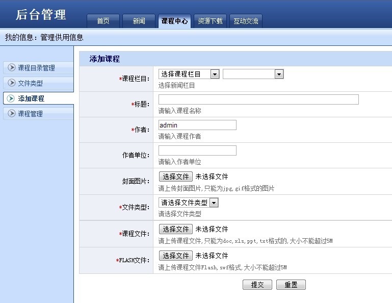Focus the 标题 text field
Viewport: 392px width, 303px height.
pyautogui.click(x=258, y=99)
